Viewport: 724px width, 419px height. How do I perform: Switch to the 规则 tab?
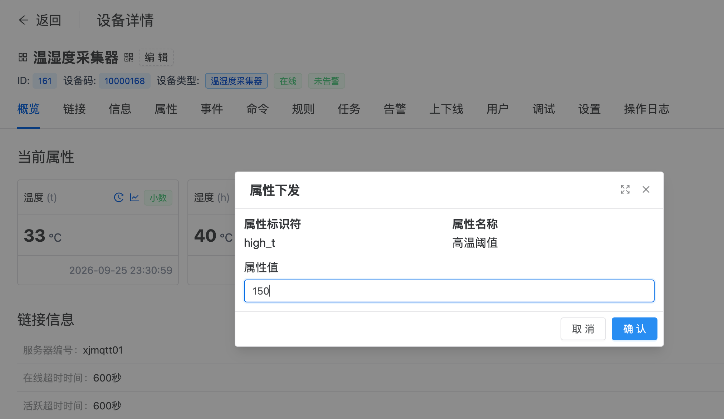(x=303, y=109)
